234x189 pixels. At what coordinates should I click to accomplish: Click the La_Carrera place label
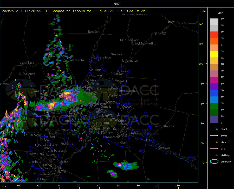[32, 135]
